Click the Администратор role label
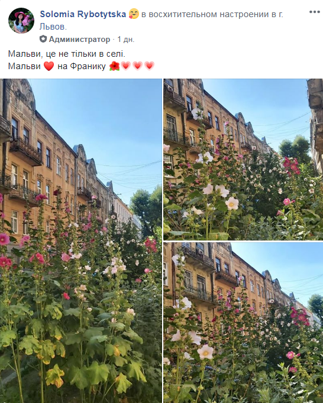Screen dimensions: 323x403 coord(79,40)
